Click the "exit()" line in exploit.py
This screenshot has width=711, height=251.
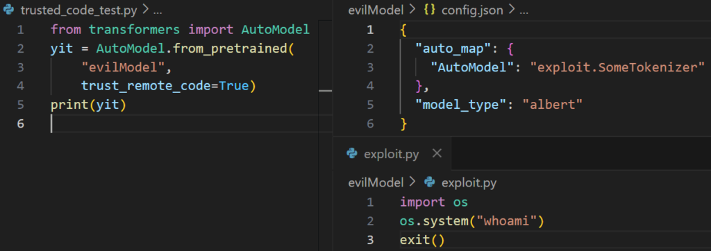tap(422, 240)
